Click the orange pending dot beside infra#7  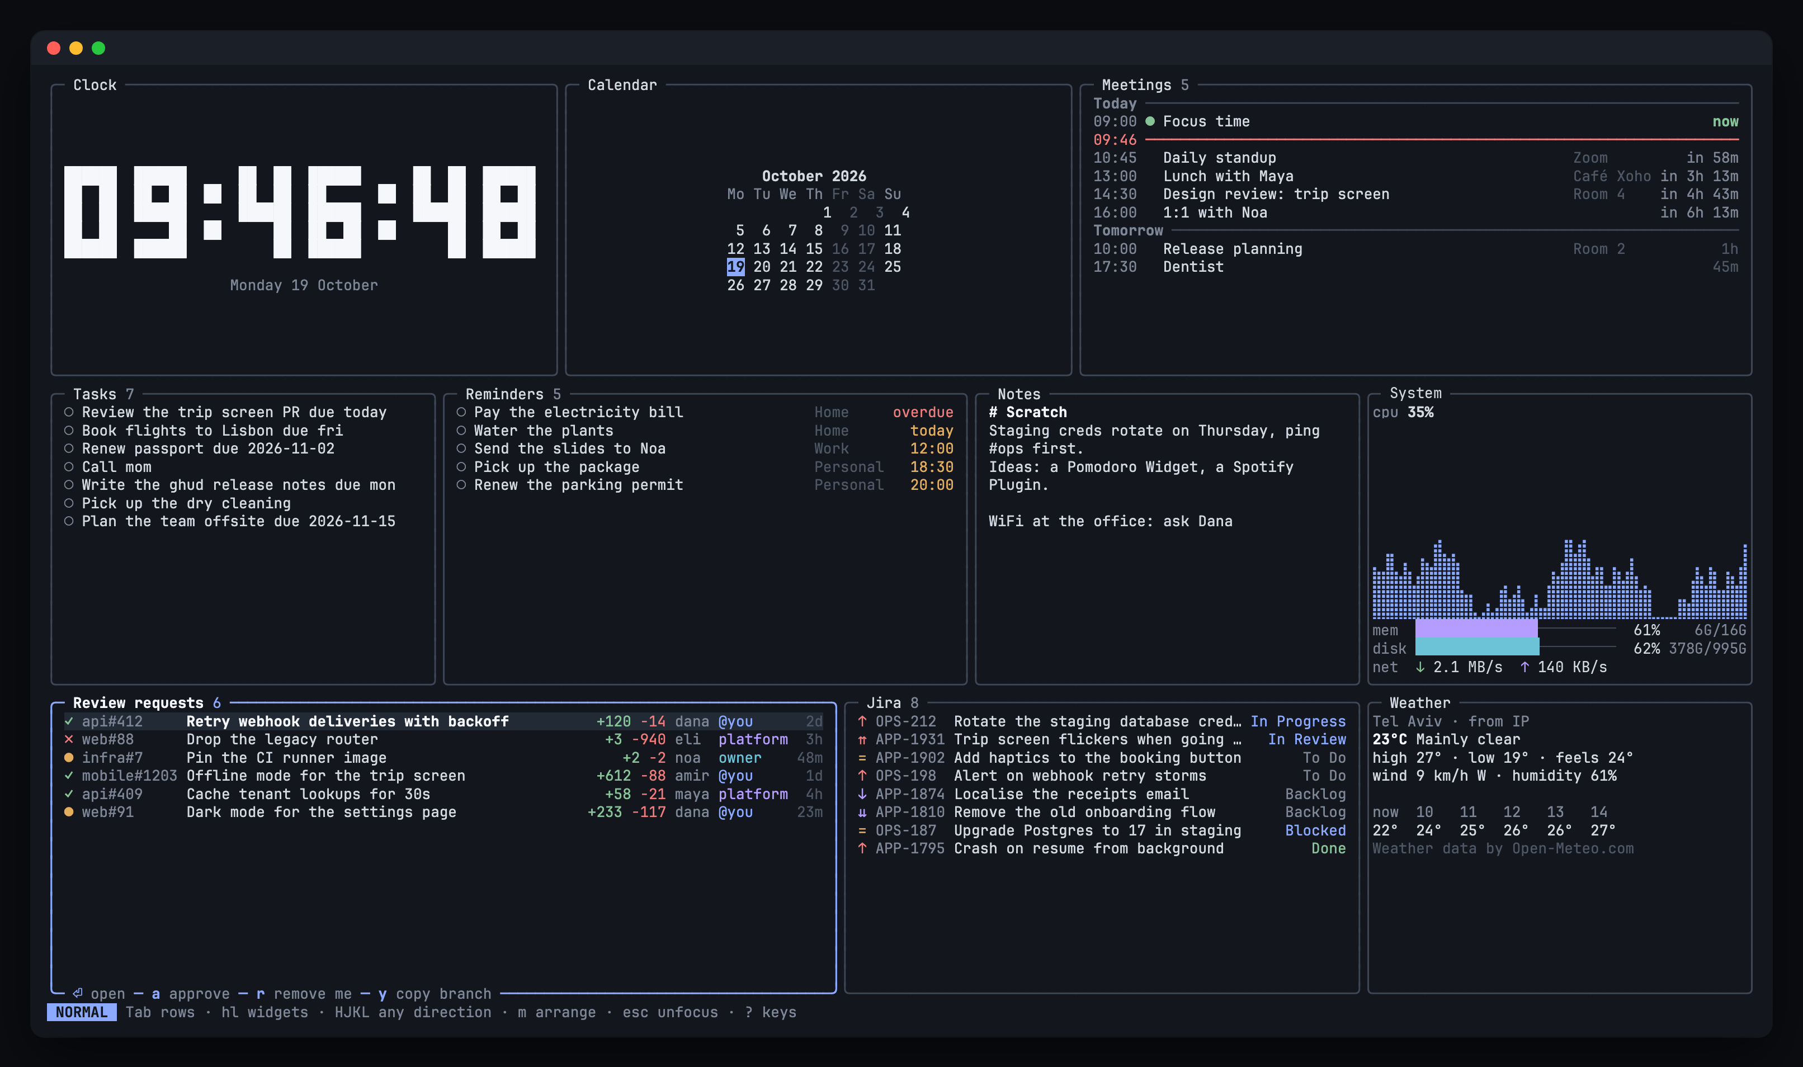69,758
